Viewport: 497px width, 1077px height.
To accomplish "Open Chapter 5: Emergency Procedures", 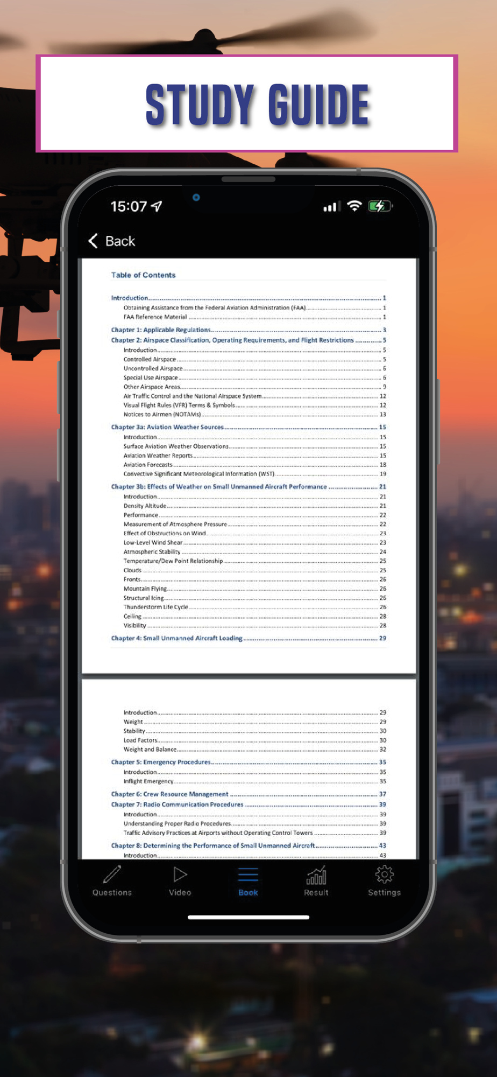I will click(248, 762).
